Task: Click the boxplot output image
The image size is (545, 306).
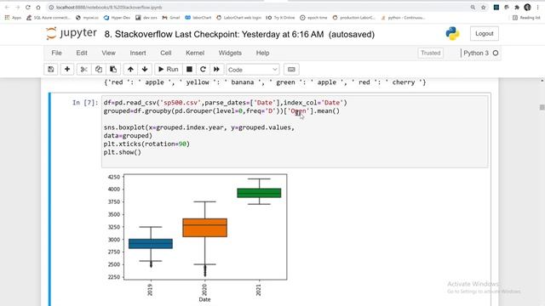Action: 197,238
